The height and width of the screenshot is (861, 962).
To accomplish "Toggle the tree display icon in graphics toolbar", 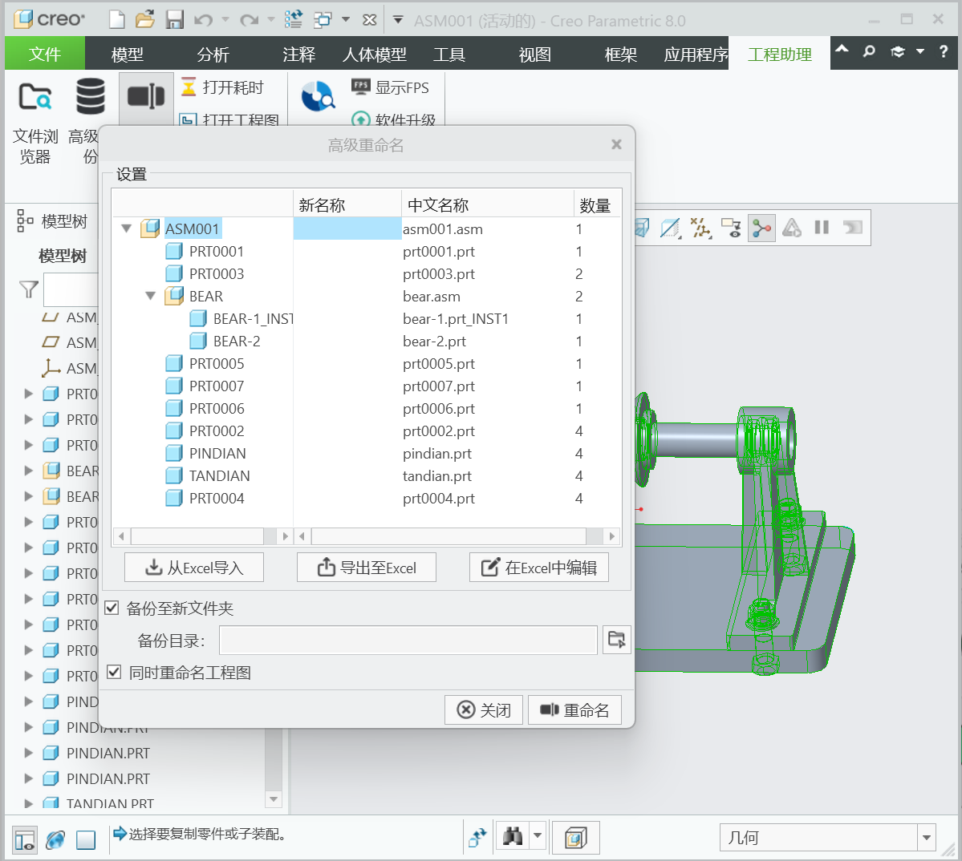I will coord(761,228).
